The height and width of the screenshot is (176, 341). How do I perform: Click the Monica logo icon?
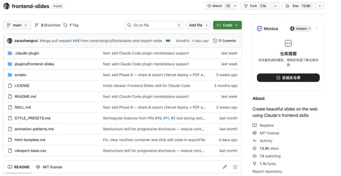tap(260, 29)
